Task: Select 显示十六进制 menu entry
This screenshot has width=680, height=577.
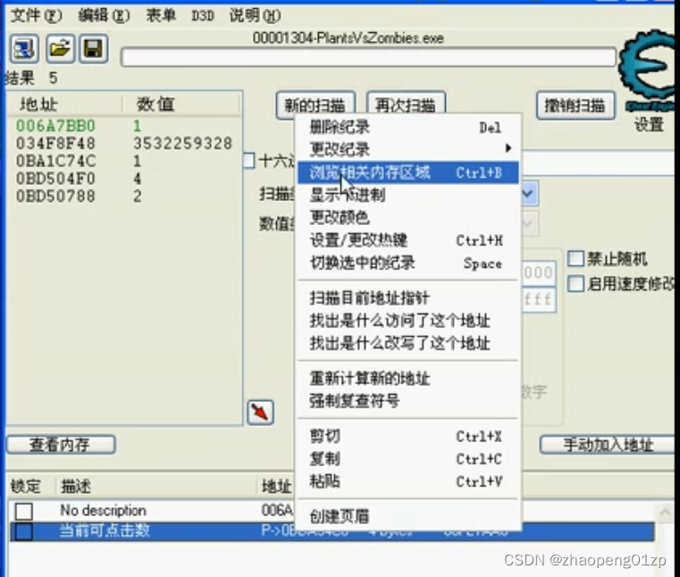Action: coord(408,195)
